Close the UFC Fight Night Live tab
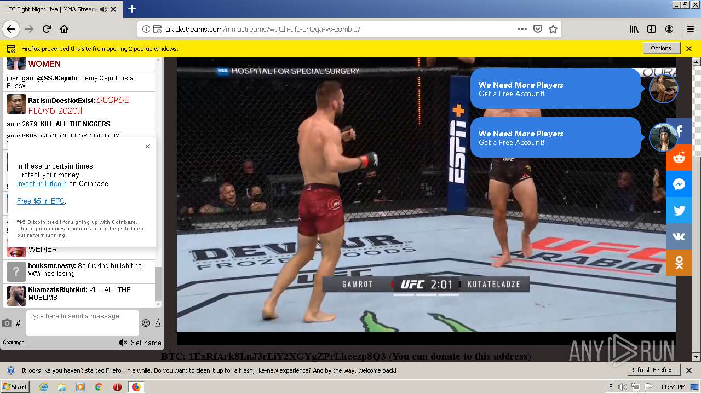 (x=113, y=9)
